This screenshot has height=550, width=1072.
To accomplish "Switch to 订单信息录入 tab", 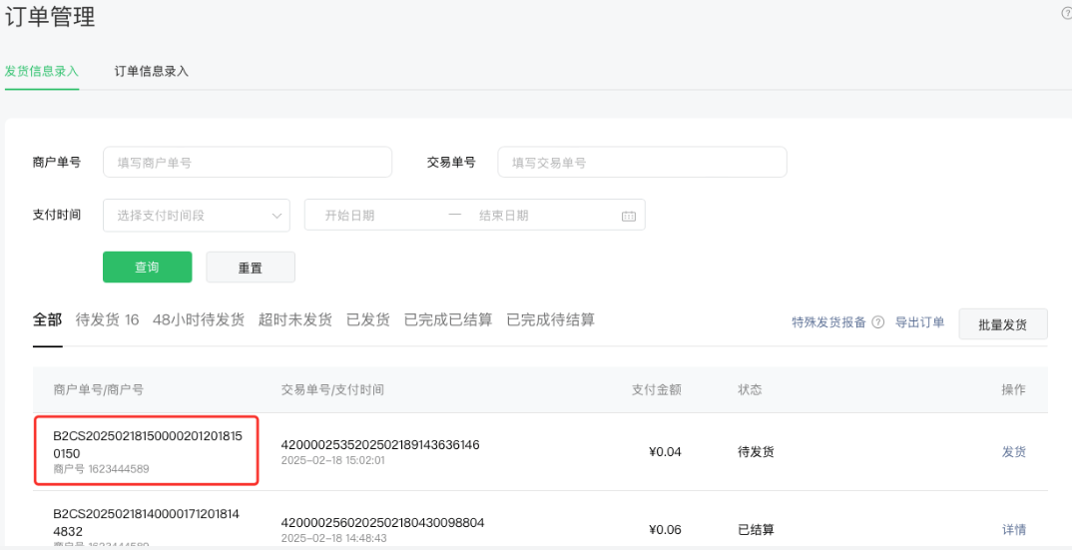I will point(151,71).
